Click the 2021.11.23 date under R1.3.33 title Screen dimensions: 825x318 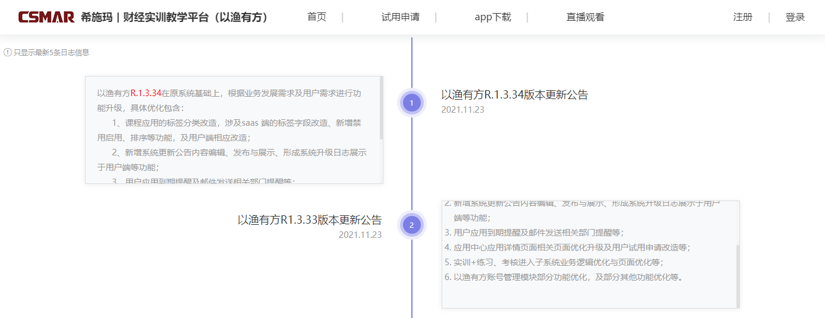coord(360,235)
